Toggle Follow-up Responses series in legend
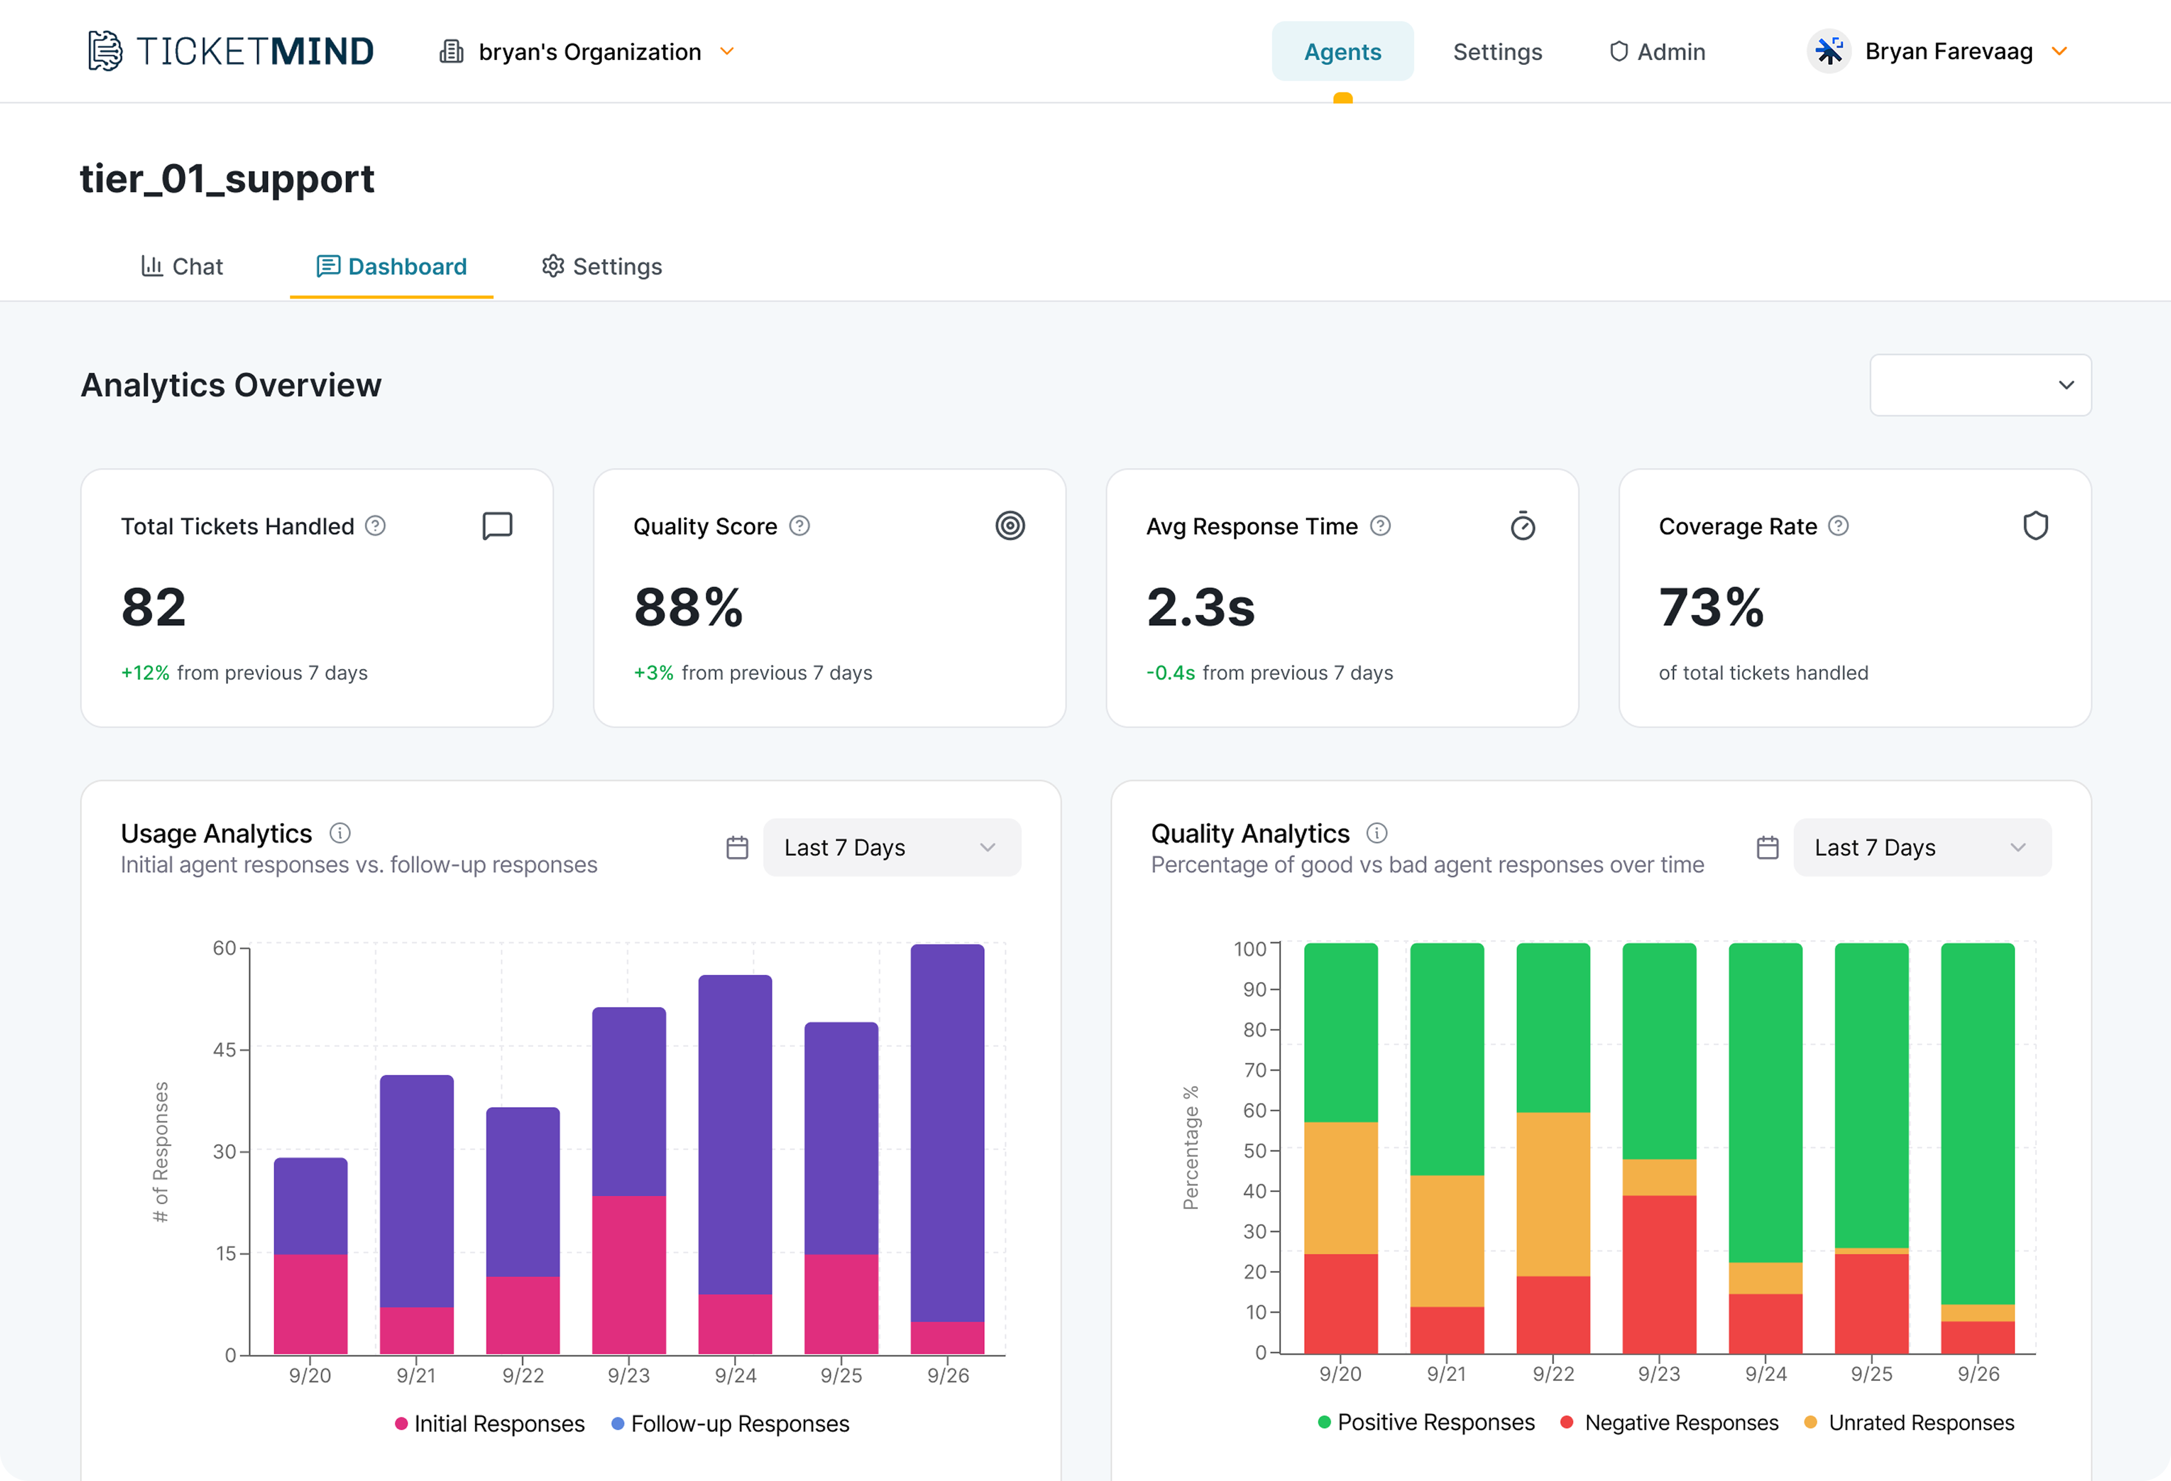This screenshot has height=1481, width=2171. 730,1424
